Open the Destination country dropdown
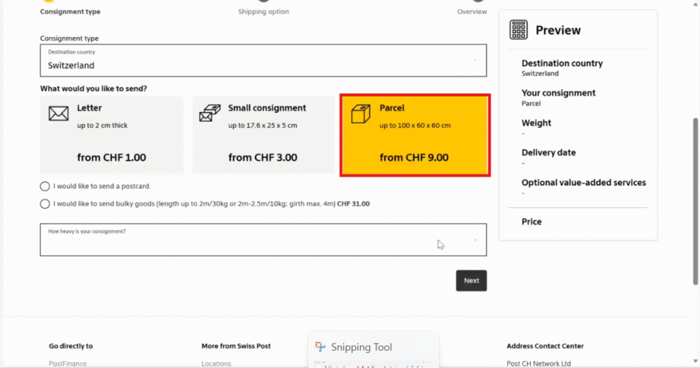This screenshot has width=700, height=368. tap(263, 61)
